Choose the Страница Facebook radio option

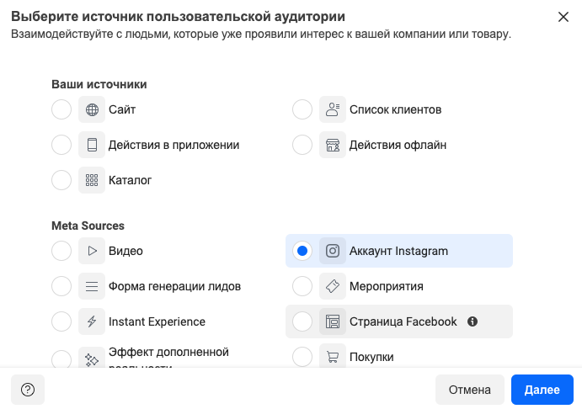302,321
